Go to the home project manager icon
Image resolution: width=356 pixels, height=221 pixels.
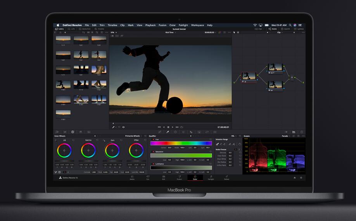coord(294,178)
